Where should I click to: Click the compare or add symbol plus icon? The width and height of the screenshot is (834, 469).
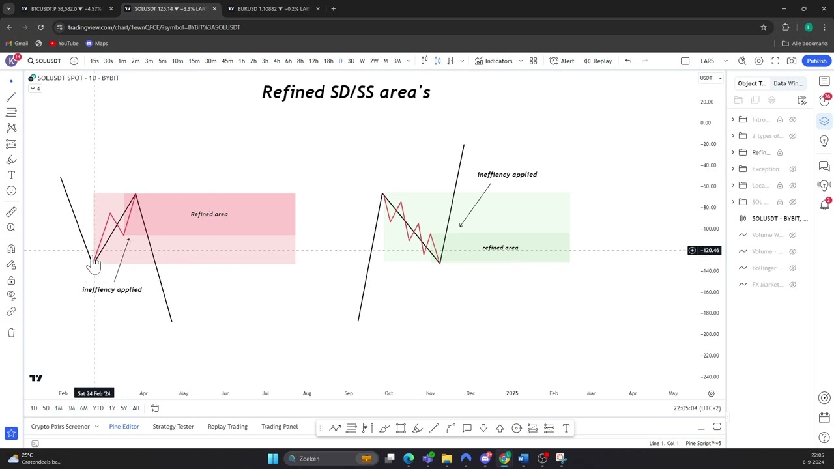[74, 61]
